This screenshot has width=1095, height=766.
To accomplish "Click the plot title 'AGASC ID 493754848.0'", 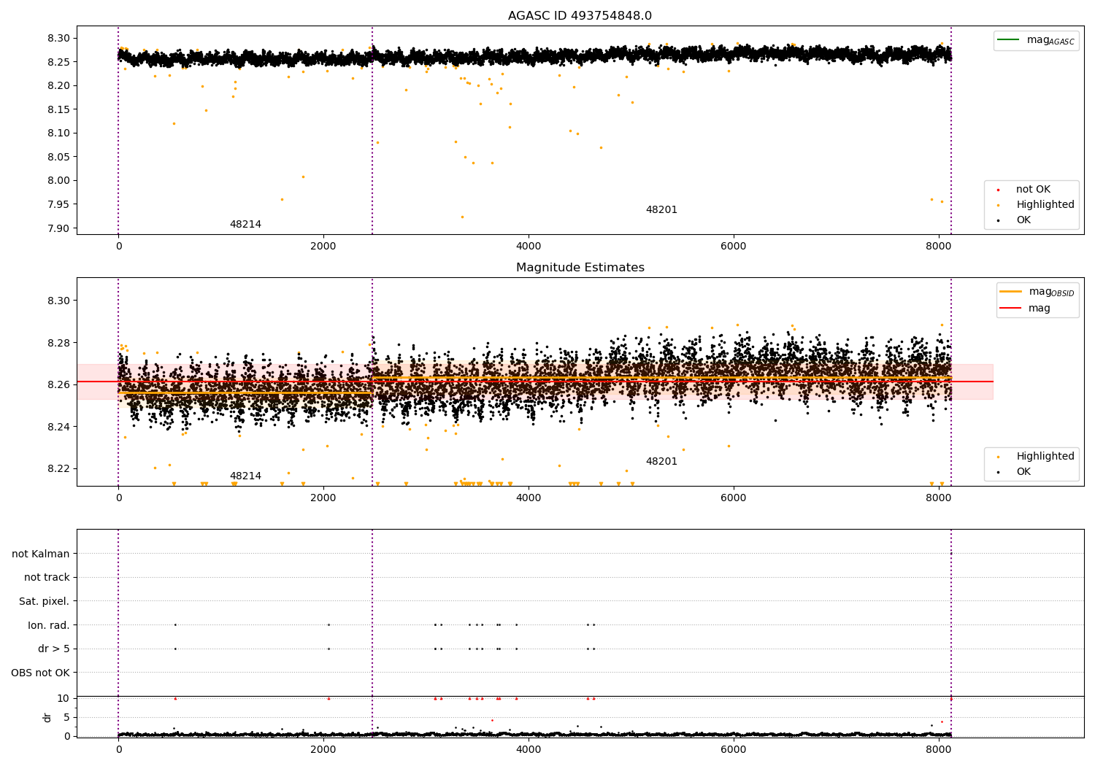I will click(x=580, y=16).
